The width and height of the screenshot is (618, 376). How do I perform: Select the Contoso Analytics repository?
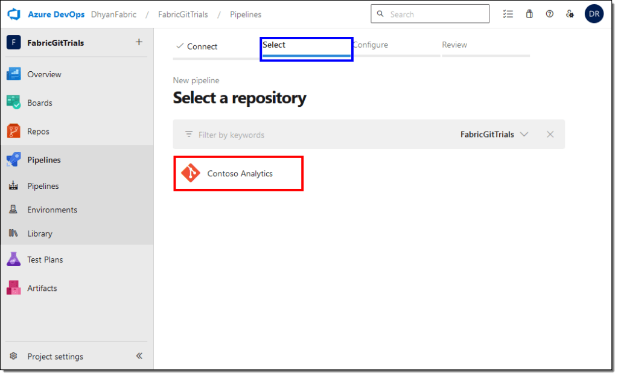(x=239, y=174)
